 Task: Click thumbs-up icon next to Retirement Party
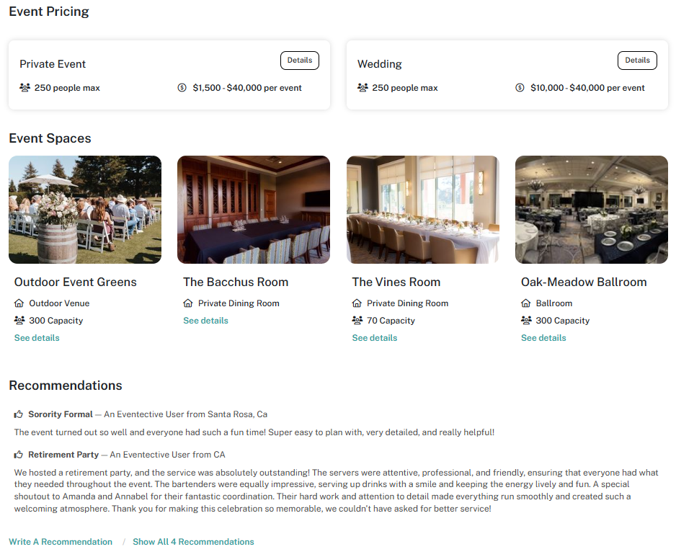[19, 455]
